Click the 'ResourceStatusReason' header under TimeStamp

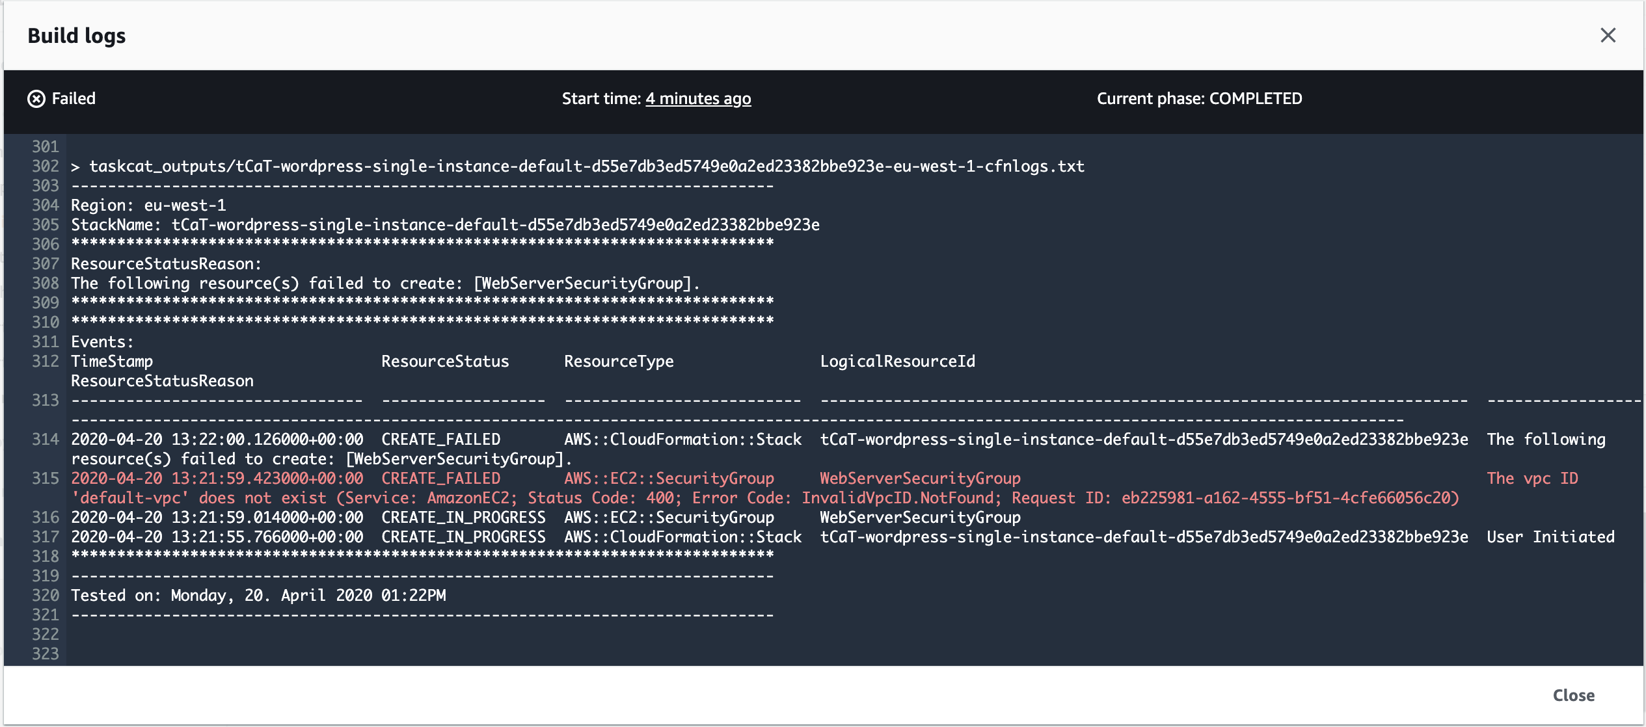(162, 381)
